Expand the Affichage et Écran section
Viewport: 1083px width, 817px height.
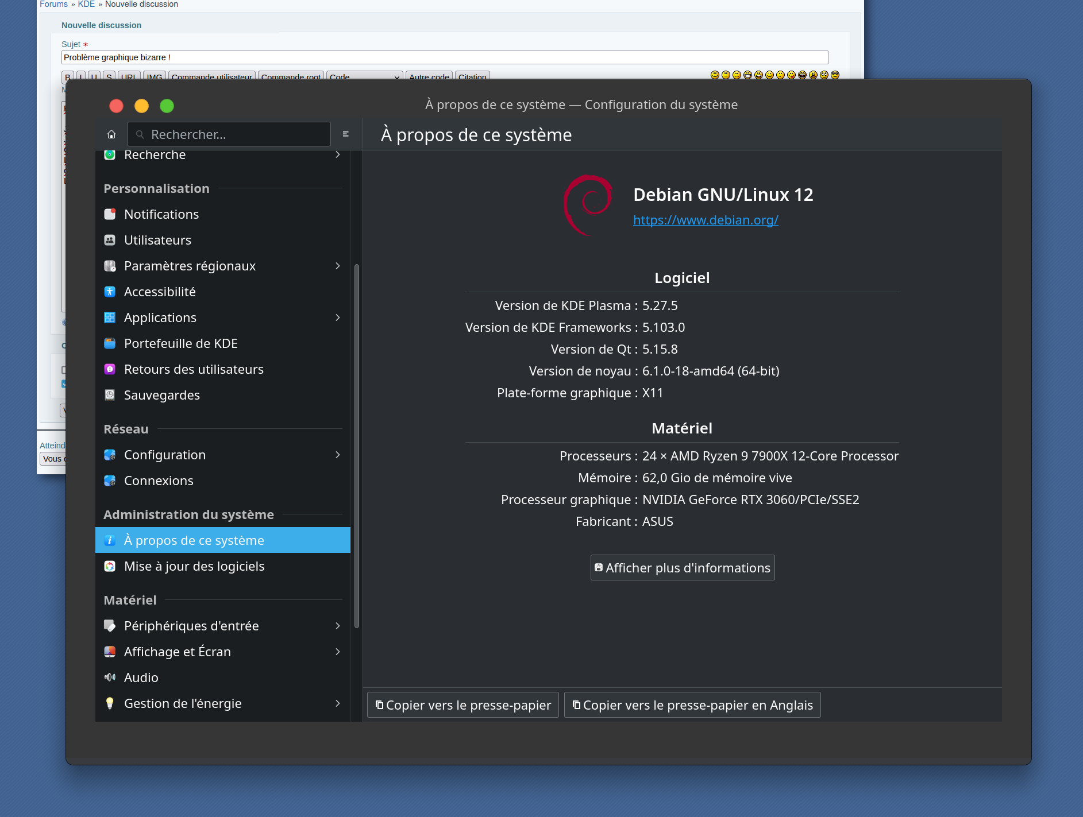178,651
